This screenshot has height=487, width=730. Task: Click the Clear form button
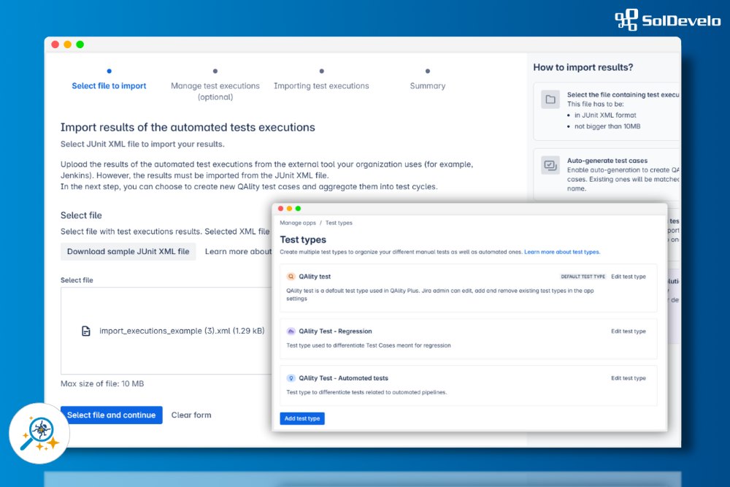point(191,415)
